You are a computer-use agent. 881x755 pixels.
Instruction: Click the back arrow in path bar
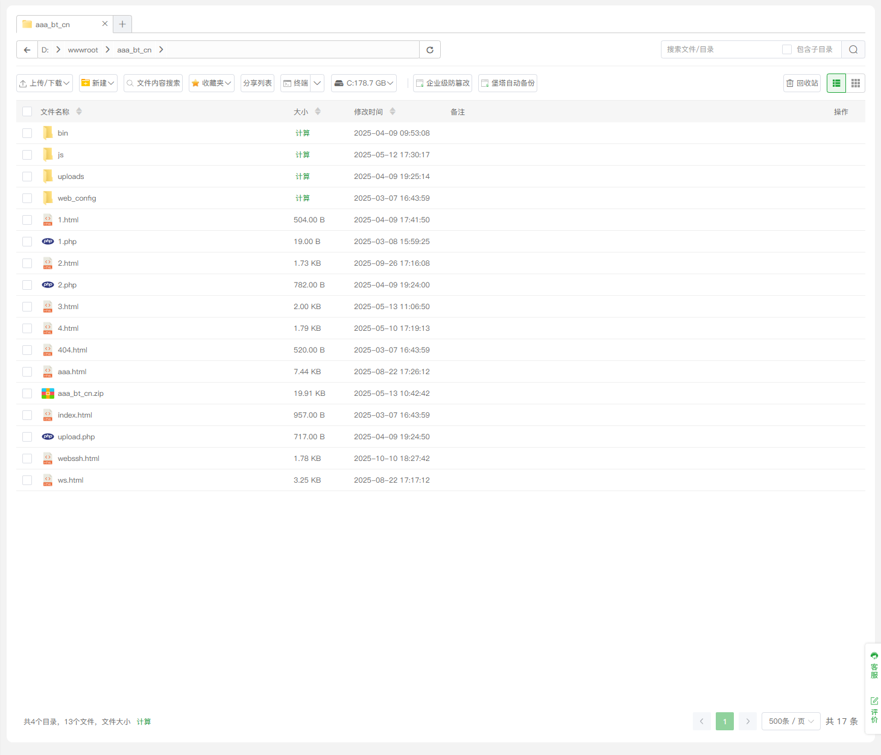27,50
